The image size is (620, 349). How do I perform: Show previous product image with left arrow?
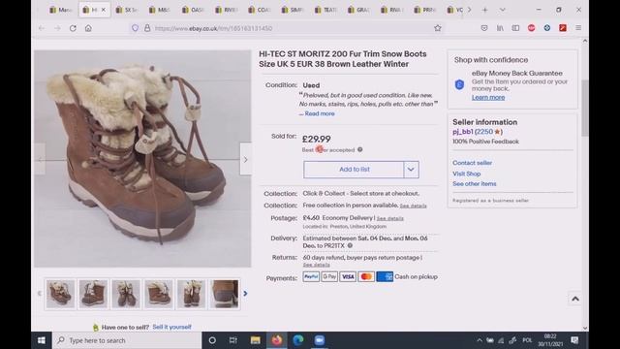[40, 159]
